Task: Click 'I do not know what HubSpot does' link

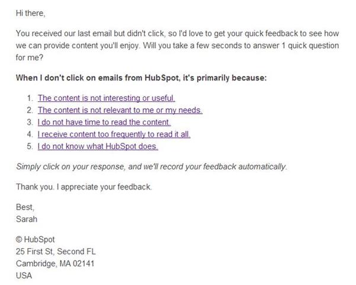Action: [x=98, y=146]
